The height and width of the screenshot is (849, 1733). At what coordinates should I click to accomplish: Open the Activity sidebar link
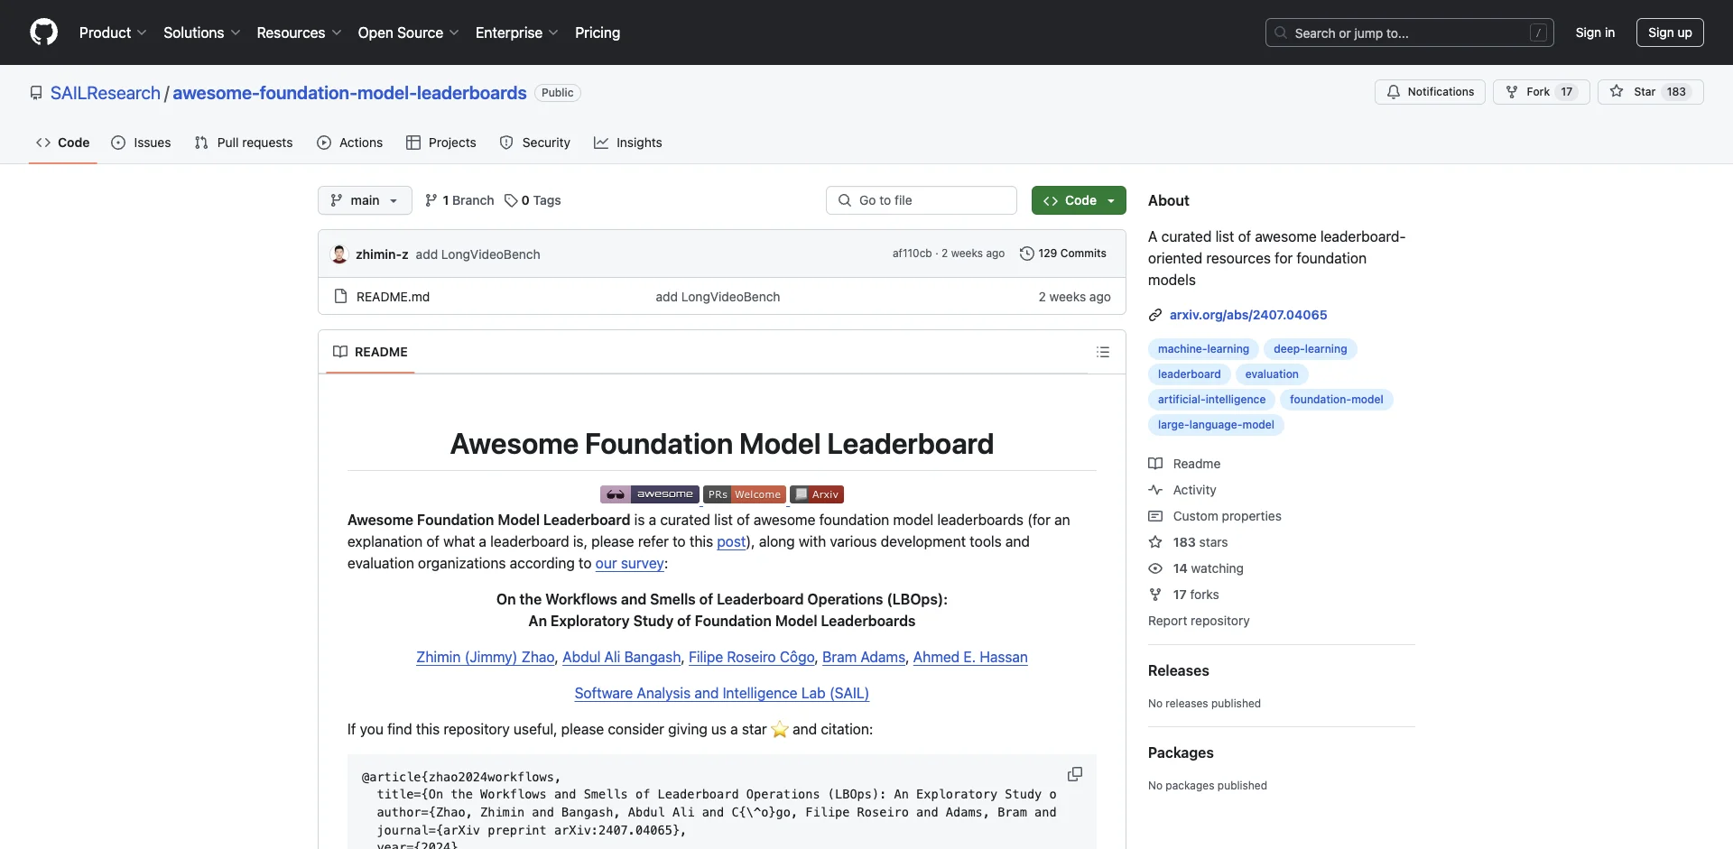click(x=1182, y=490)
